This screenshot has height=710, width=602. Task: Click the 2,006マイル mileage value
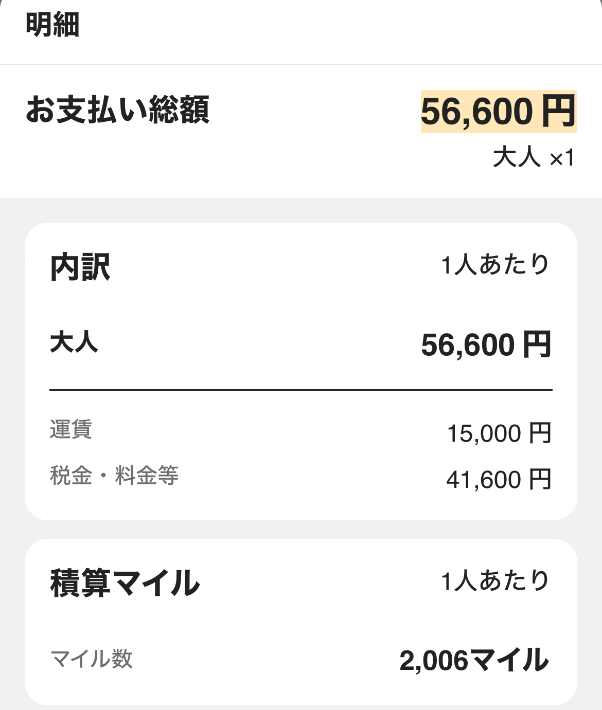(x=474, y=661)
